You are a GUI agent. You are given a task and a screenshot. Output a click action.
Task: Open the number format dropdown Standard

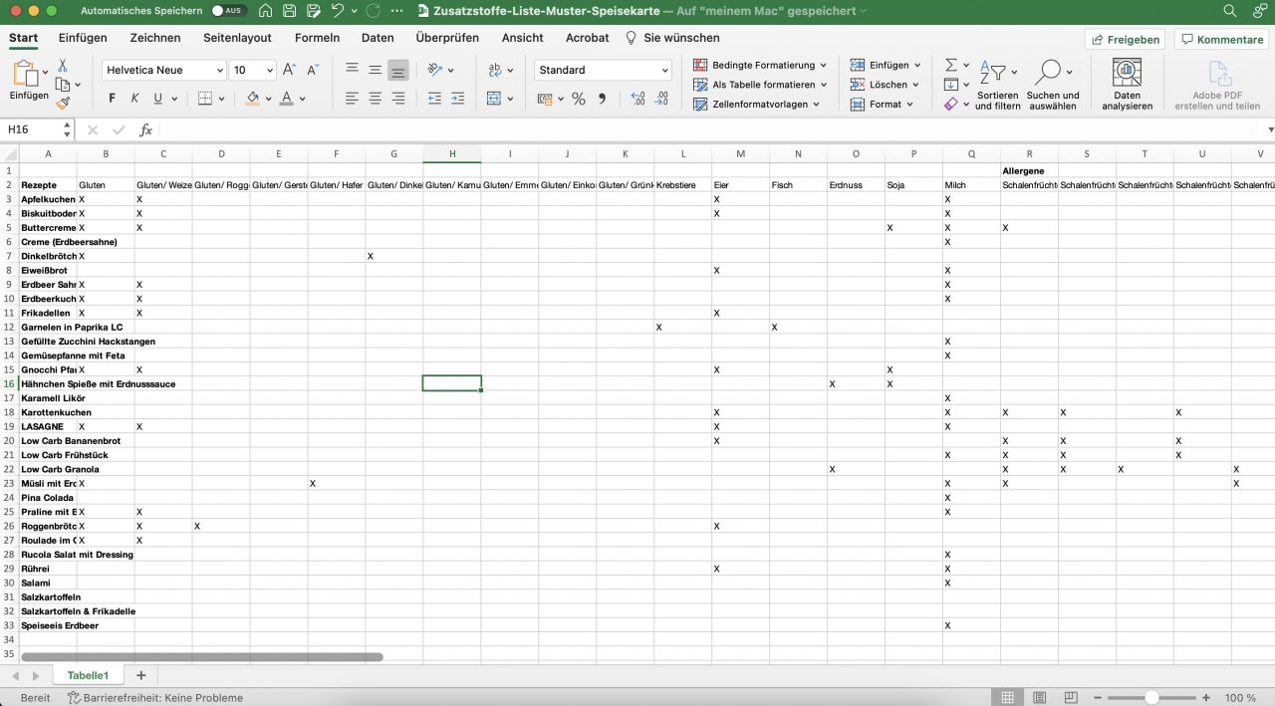(x=603, y=71)
